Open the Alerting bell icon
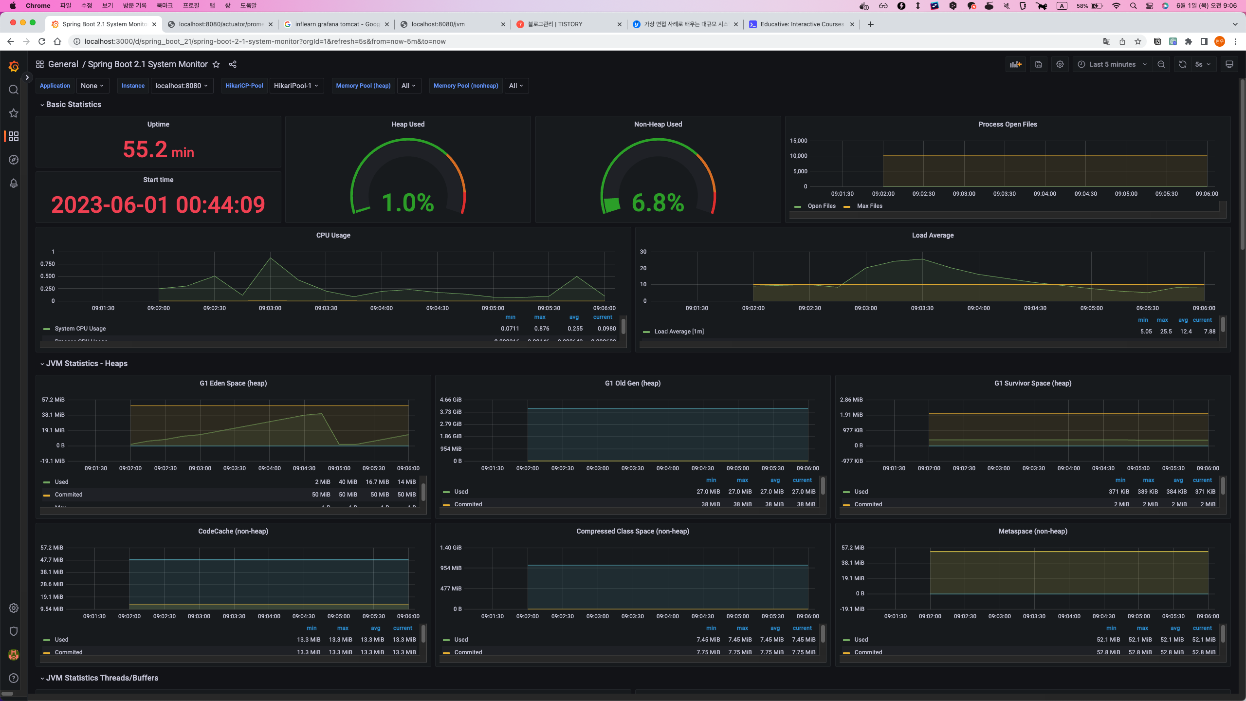The image size is (1246, 701). (14, 183)
